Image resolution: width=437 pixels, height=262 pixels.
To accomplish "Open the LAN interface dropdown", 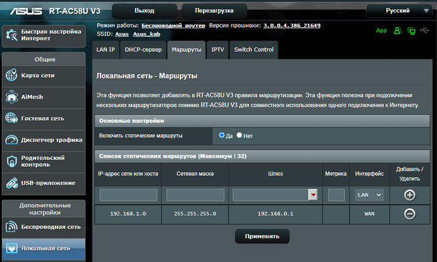I will (x=369, y=195).
